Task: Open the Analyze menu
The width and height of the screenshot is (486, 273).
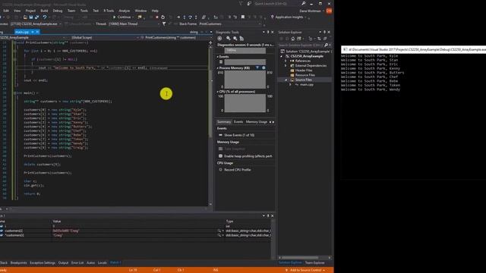Action: pyautogui.click(x=125, y=11)
